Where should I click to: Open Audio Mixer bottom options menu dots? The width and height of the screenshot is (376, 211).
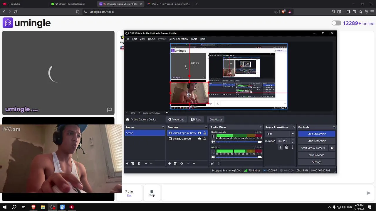(219, 164)
